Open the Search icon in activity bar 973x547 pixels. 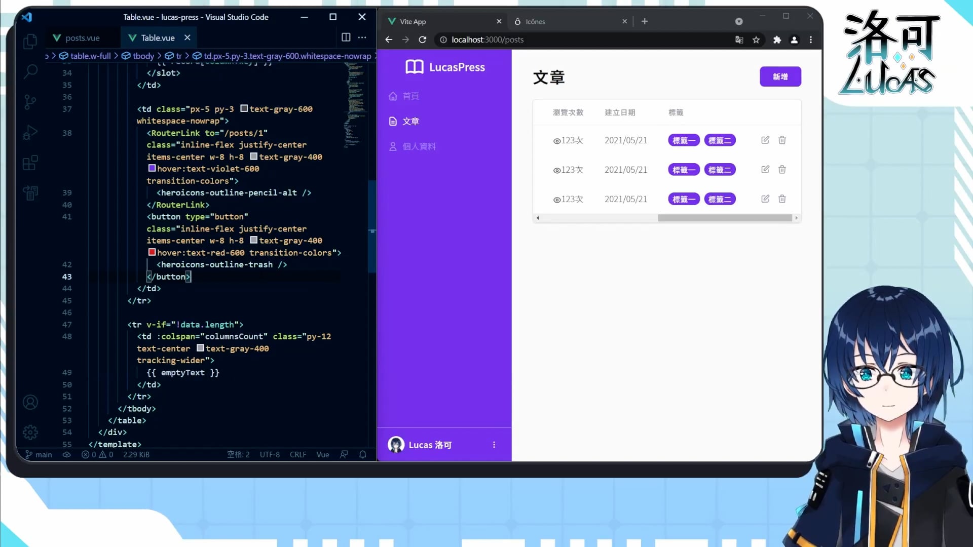tap(30, 71)
